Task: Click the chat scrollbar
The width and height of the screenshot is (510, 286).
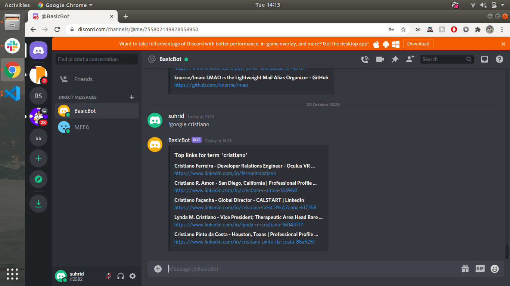Action: point(507,252)
